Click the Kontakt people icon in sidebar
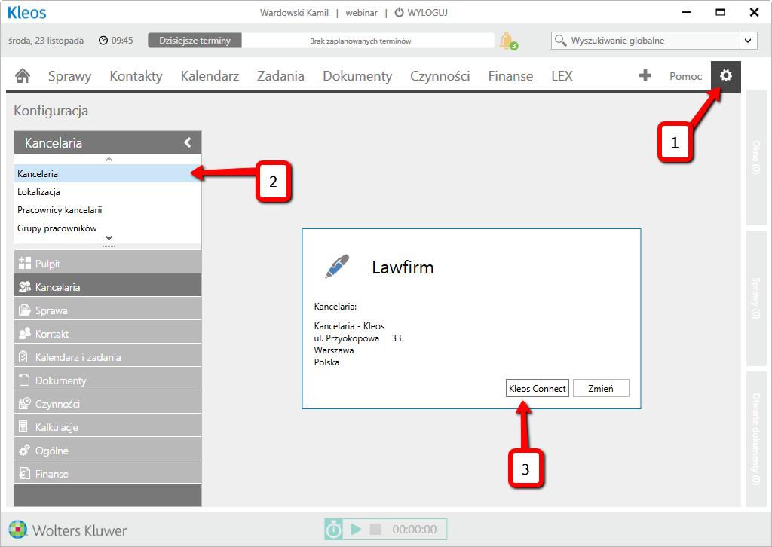The height and width of the screenshot is (547, 772). [x=25, y=334]
